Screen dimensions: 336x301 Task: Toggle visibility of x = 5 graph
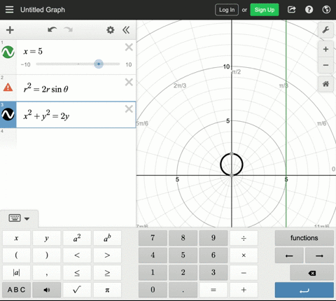[x=8, y=52]
